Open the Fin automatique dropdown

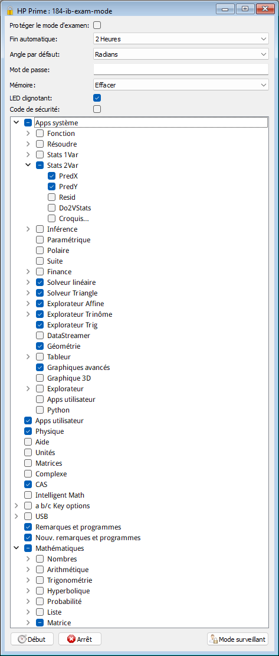pyautogui.click(x=180, y=39)
